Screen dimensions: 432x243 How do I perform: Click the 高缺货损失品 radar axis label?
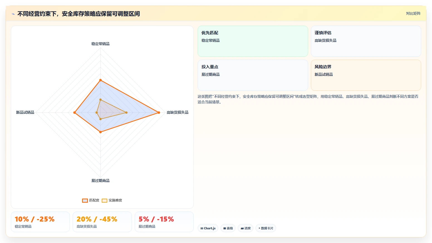[178, 113]
